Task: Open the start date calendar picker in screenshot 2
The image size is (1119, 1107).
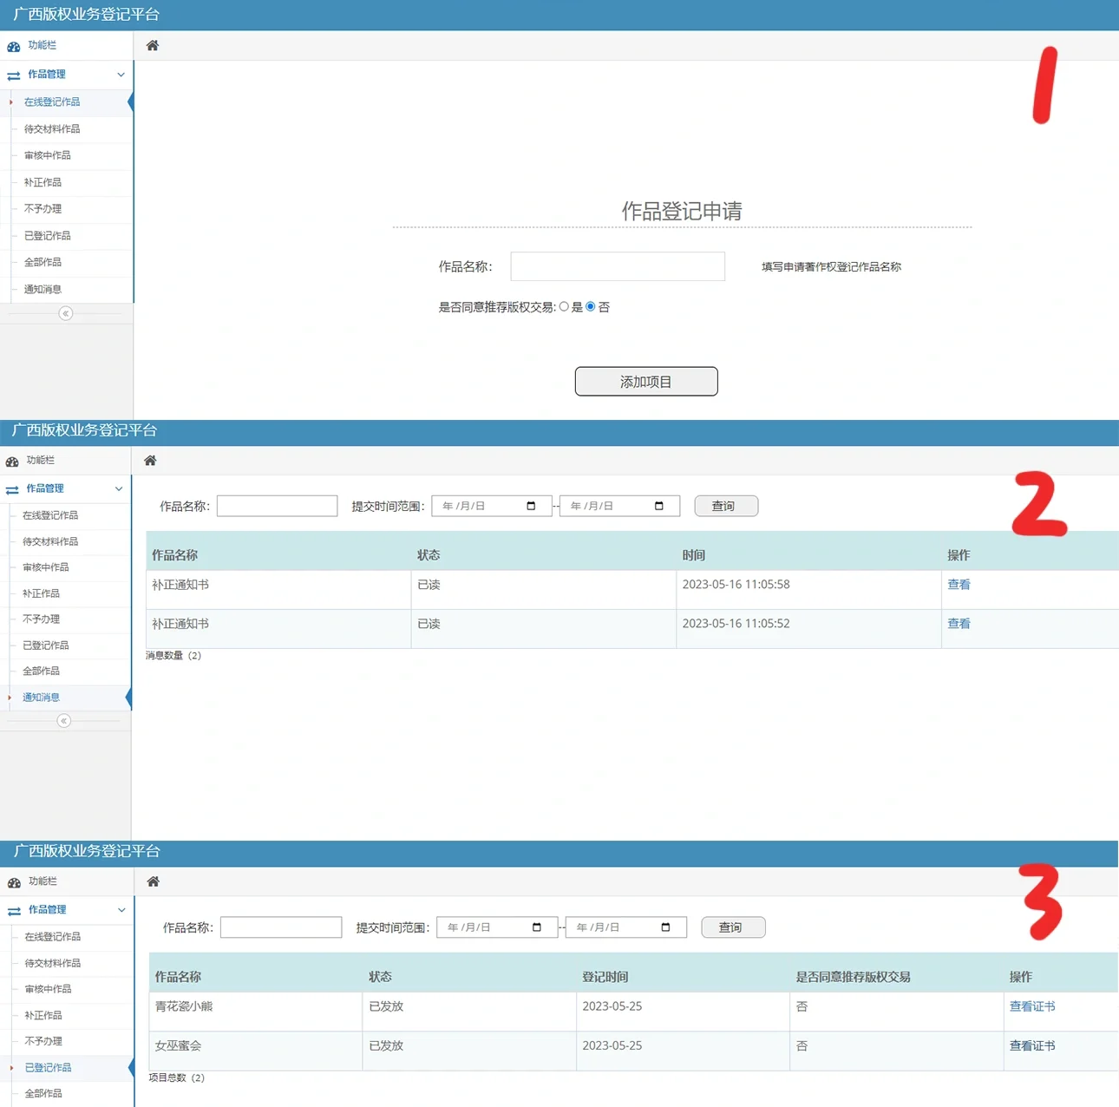Action: pyautogui.click(x=531, y=506)
